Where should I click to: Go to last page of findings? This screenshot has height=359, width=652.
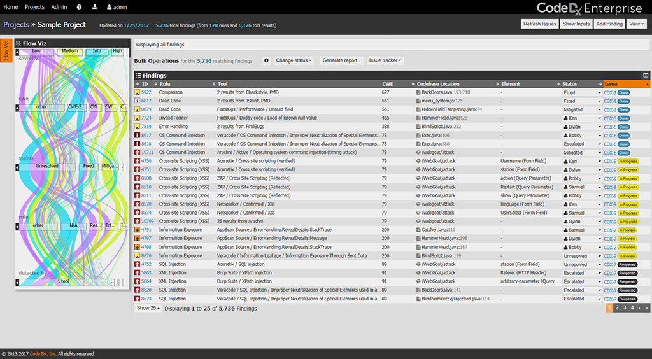pyautogui.click(x=646, y=308)
